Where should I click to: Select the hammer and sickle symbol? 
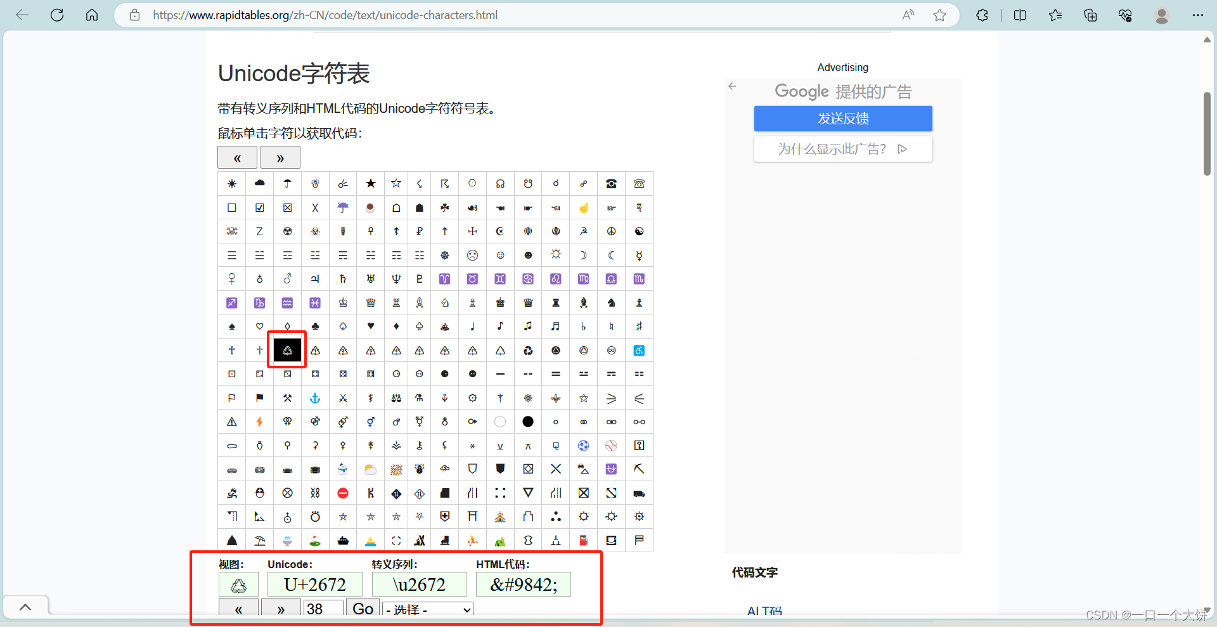point(584,231)
